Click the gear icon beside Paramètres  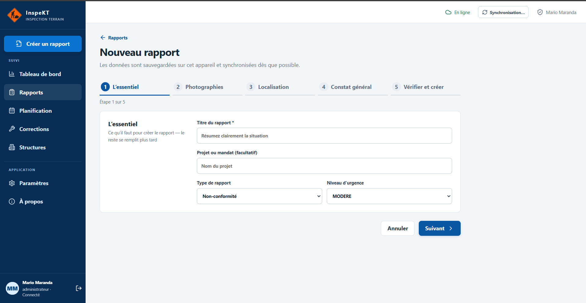[12, 183]
